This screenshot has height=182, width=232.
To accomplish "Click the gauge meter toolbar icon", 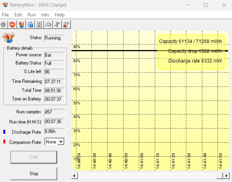I will [x=48, y=25].
